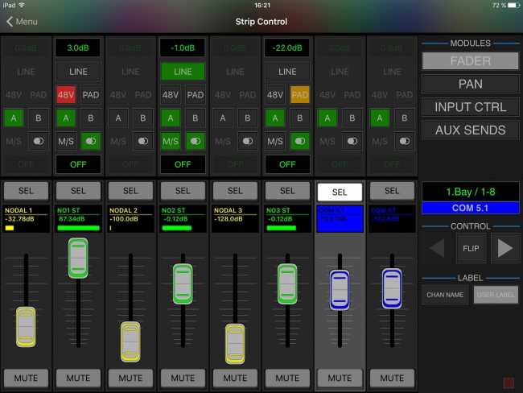This screenshot has width=523, height=393.
Task: Select the NODAL 3 strip with SEL
Action: click(235, 191)
